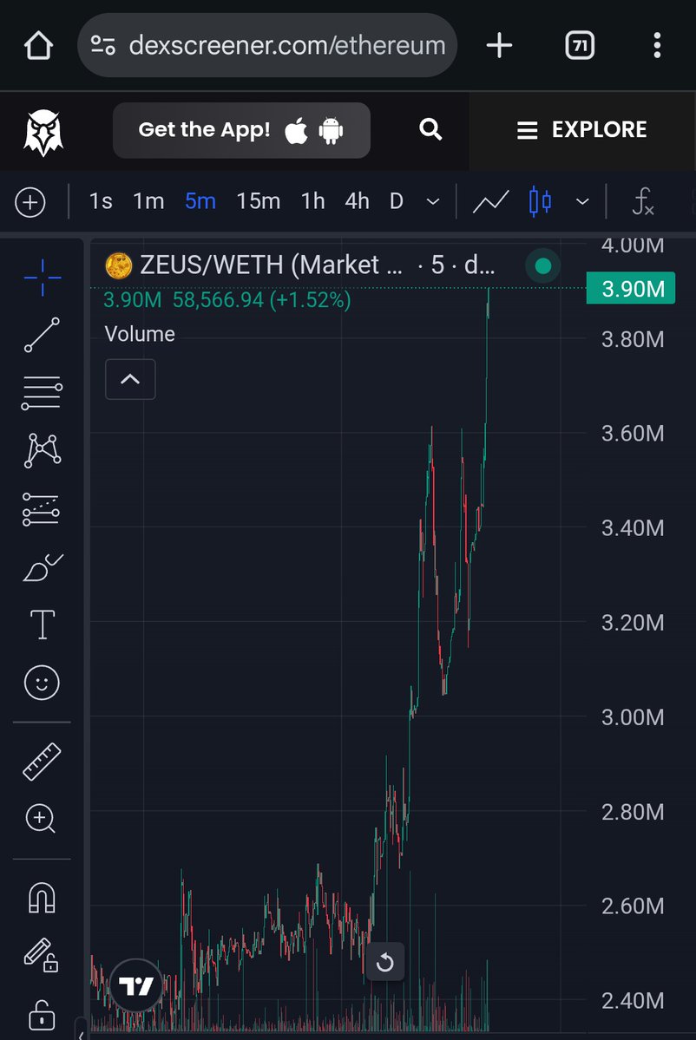The height and width of the screenshot is (1040, 696).
Task: Click the Volume indicator label
Action: (x=140, y=334)
